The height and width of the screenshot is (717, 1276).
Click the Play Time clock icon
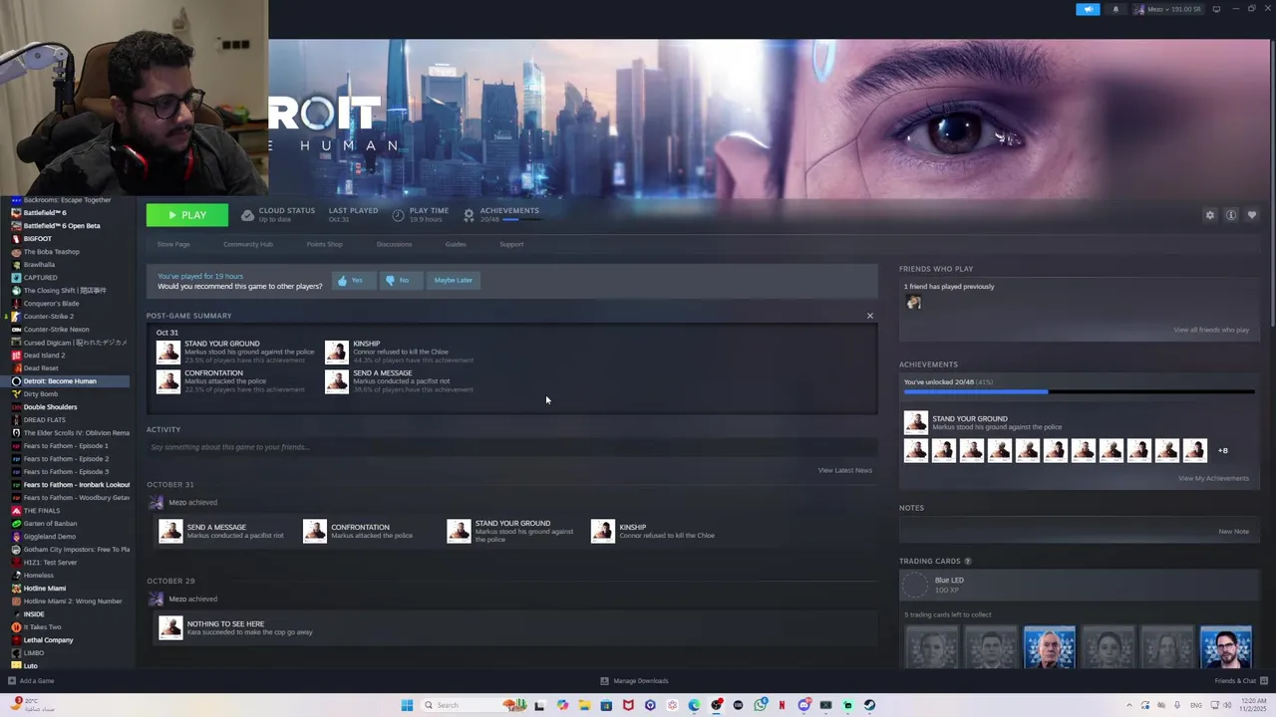click(x=398, y=215)
